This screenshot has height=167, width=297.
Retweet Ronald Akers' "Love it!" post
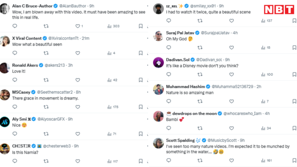(x=46, y=80)
